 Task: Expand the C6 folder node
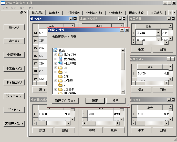click(x=56, y=72)
